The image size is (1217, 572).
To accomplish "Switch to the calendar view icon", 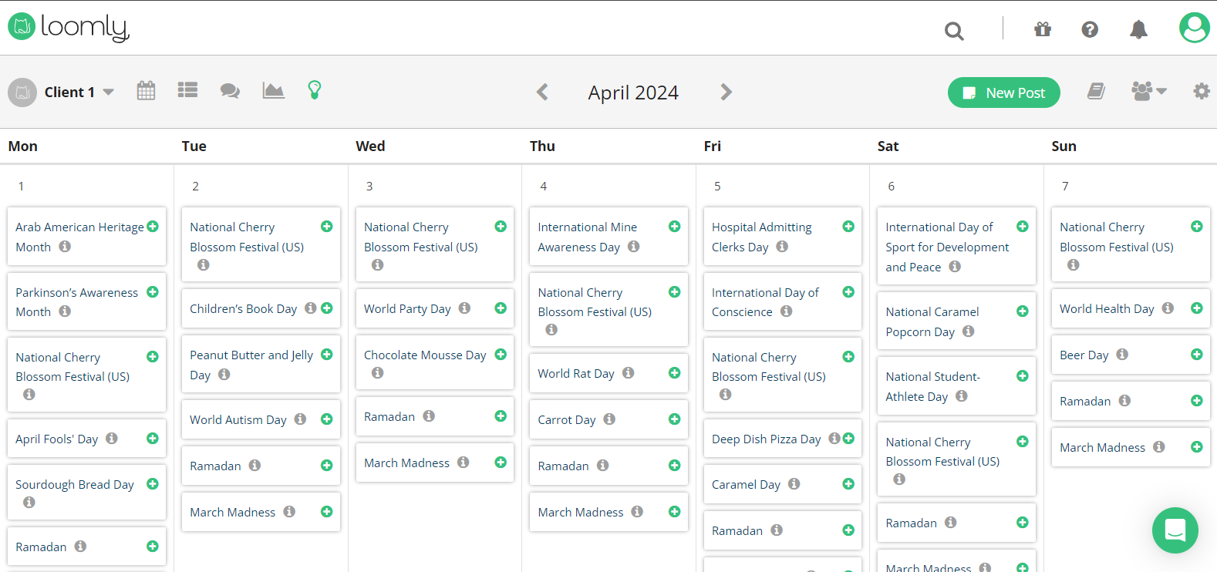I will (x=146, y=90).
